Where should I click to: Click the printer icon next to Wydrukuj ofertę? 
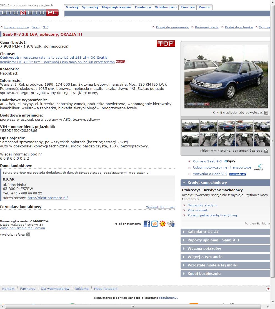click(28, 234)
